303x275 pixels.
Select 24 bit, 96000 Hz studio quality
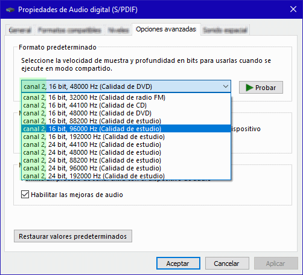point(126,168)
